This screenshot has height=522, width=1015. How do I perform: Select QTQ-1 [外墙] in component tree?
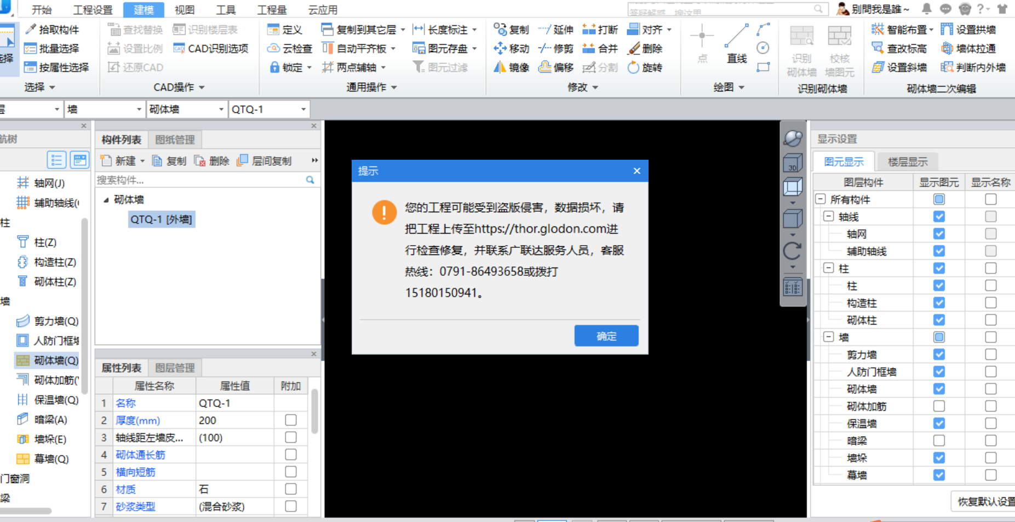pos(161,219)
